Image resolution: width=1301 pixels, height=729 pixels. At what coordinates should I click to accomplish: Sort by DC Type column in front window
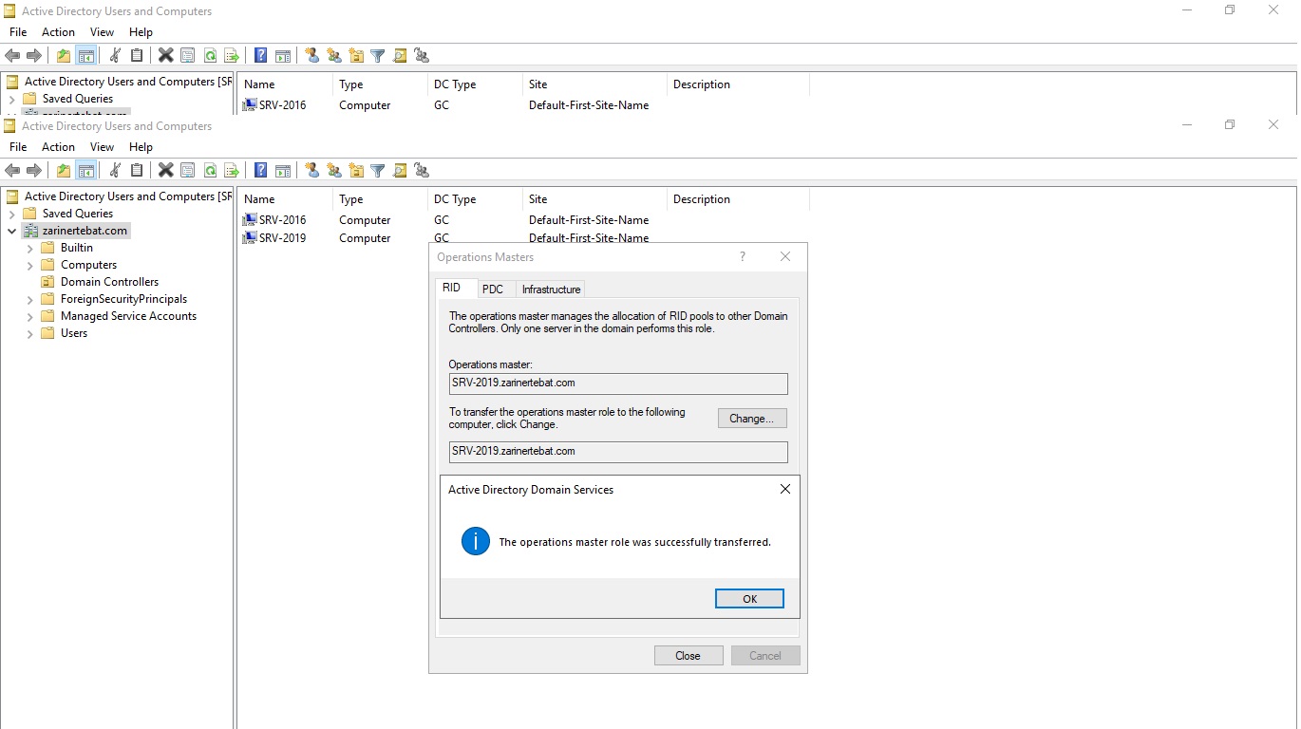[475, 199]
